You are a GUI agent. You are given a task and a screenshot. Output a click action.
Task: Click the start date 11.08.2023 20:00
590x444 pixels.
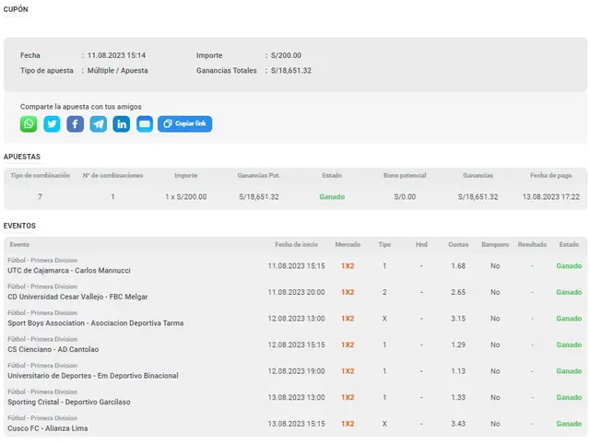[296, 292]
